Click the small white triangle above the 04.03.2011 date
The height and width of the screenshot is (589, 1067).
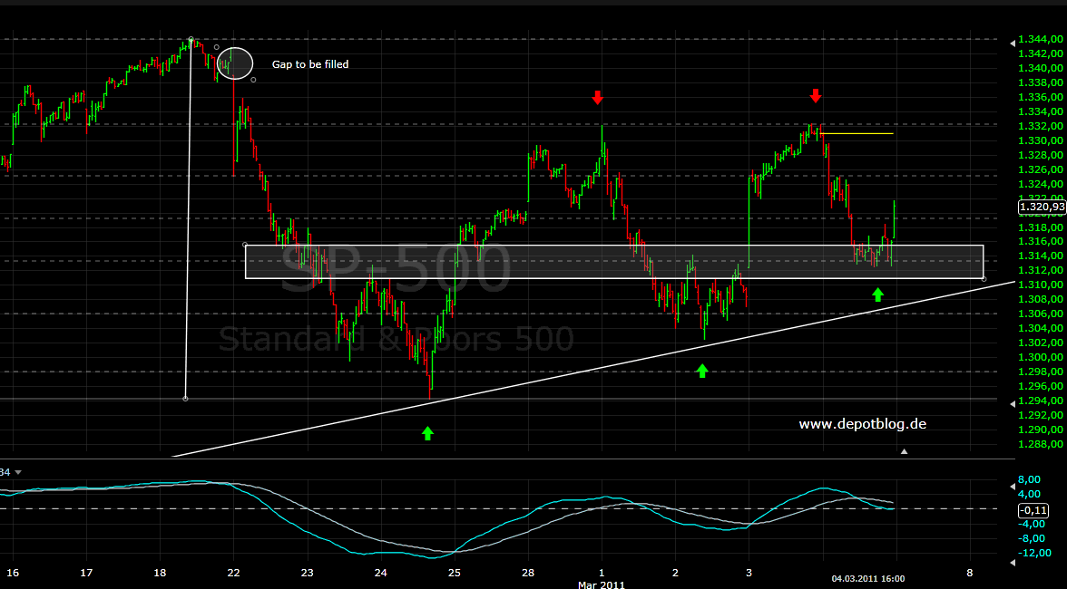tap(903, 451)
